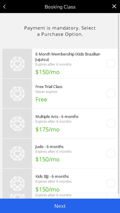The width and height of the screenshot is (120, 213).
Task: Click the Kids BJJ $150/mo price
Action: (x=47, y=189)
